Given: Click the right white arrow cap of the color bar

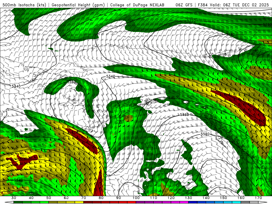Looking at the screenshot, I should click(x=262, y=202).
